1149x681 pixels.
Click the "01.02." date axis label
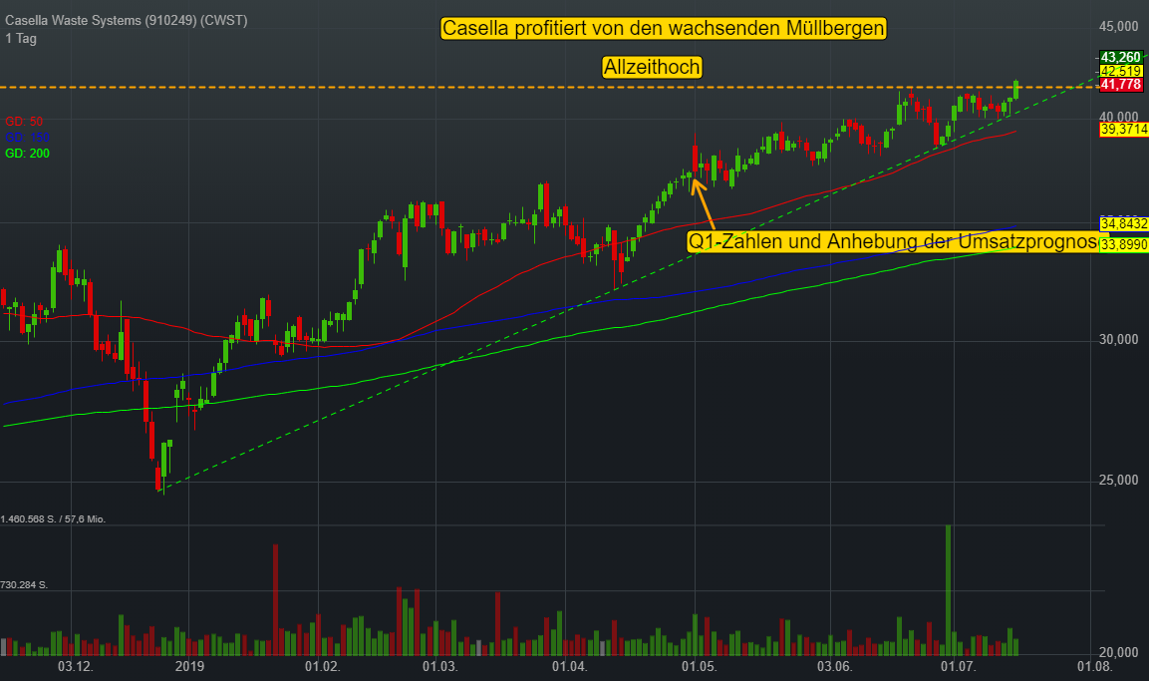tap(323, 666)
